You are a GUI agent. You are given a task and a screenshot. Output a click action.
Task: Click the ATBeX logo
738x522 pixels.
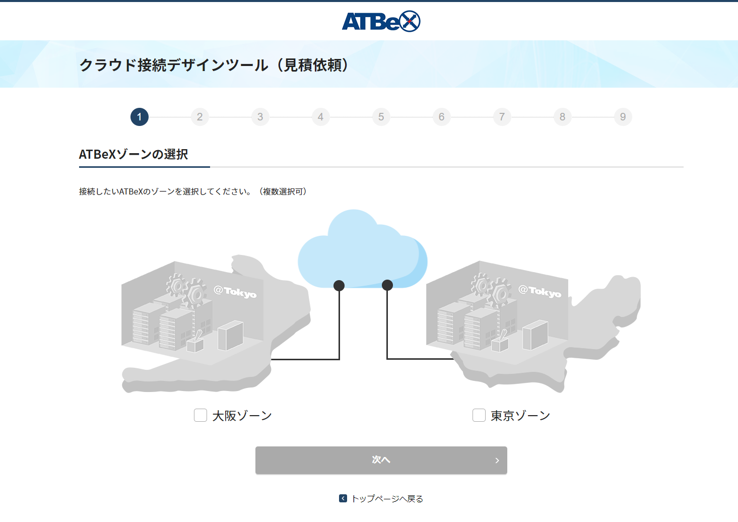[x=381, y=21]
